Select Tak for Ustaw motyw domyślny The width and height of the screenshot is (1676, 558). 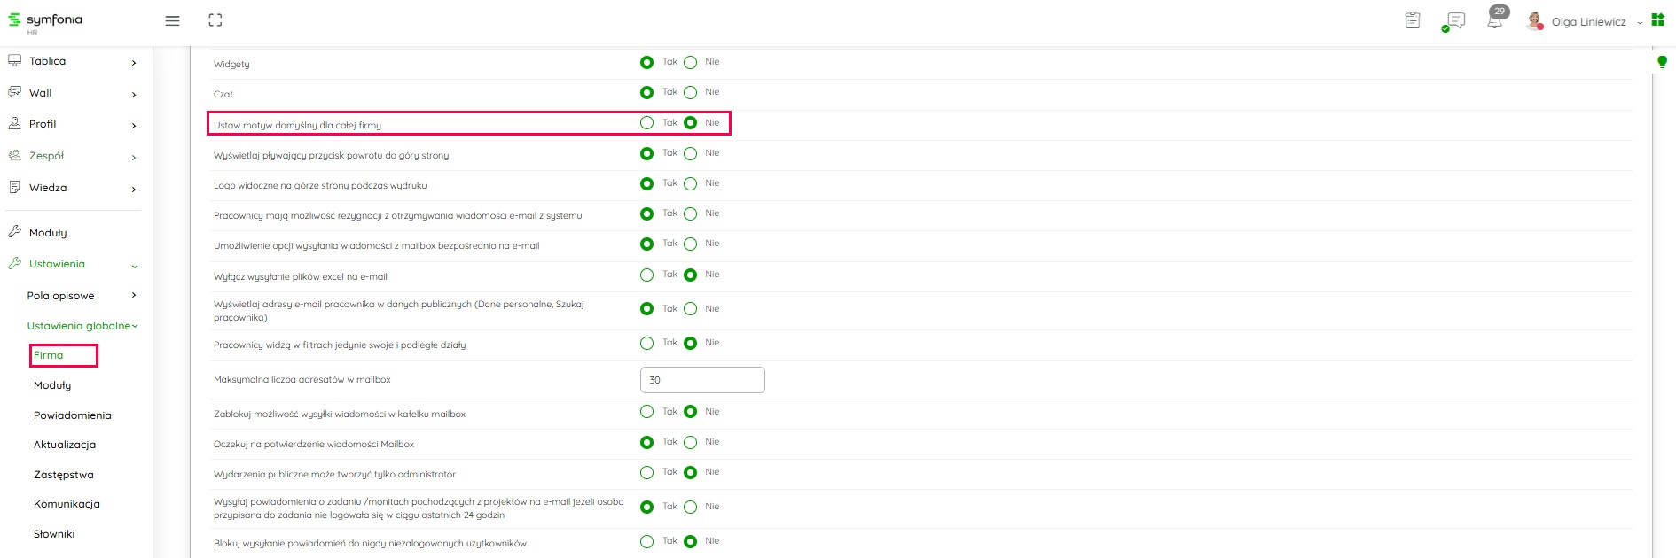[x=646, y=123]
